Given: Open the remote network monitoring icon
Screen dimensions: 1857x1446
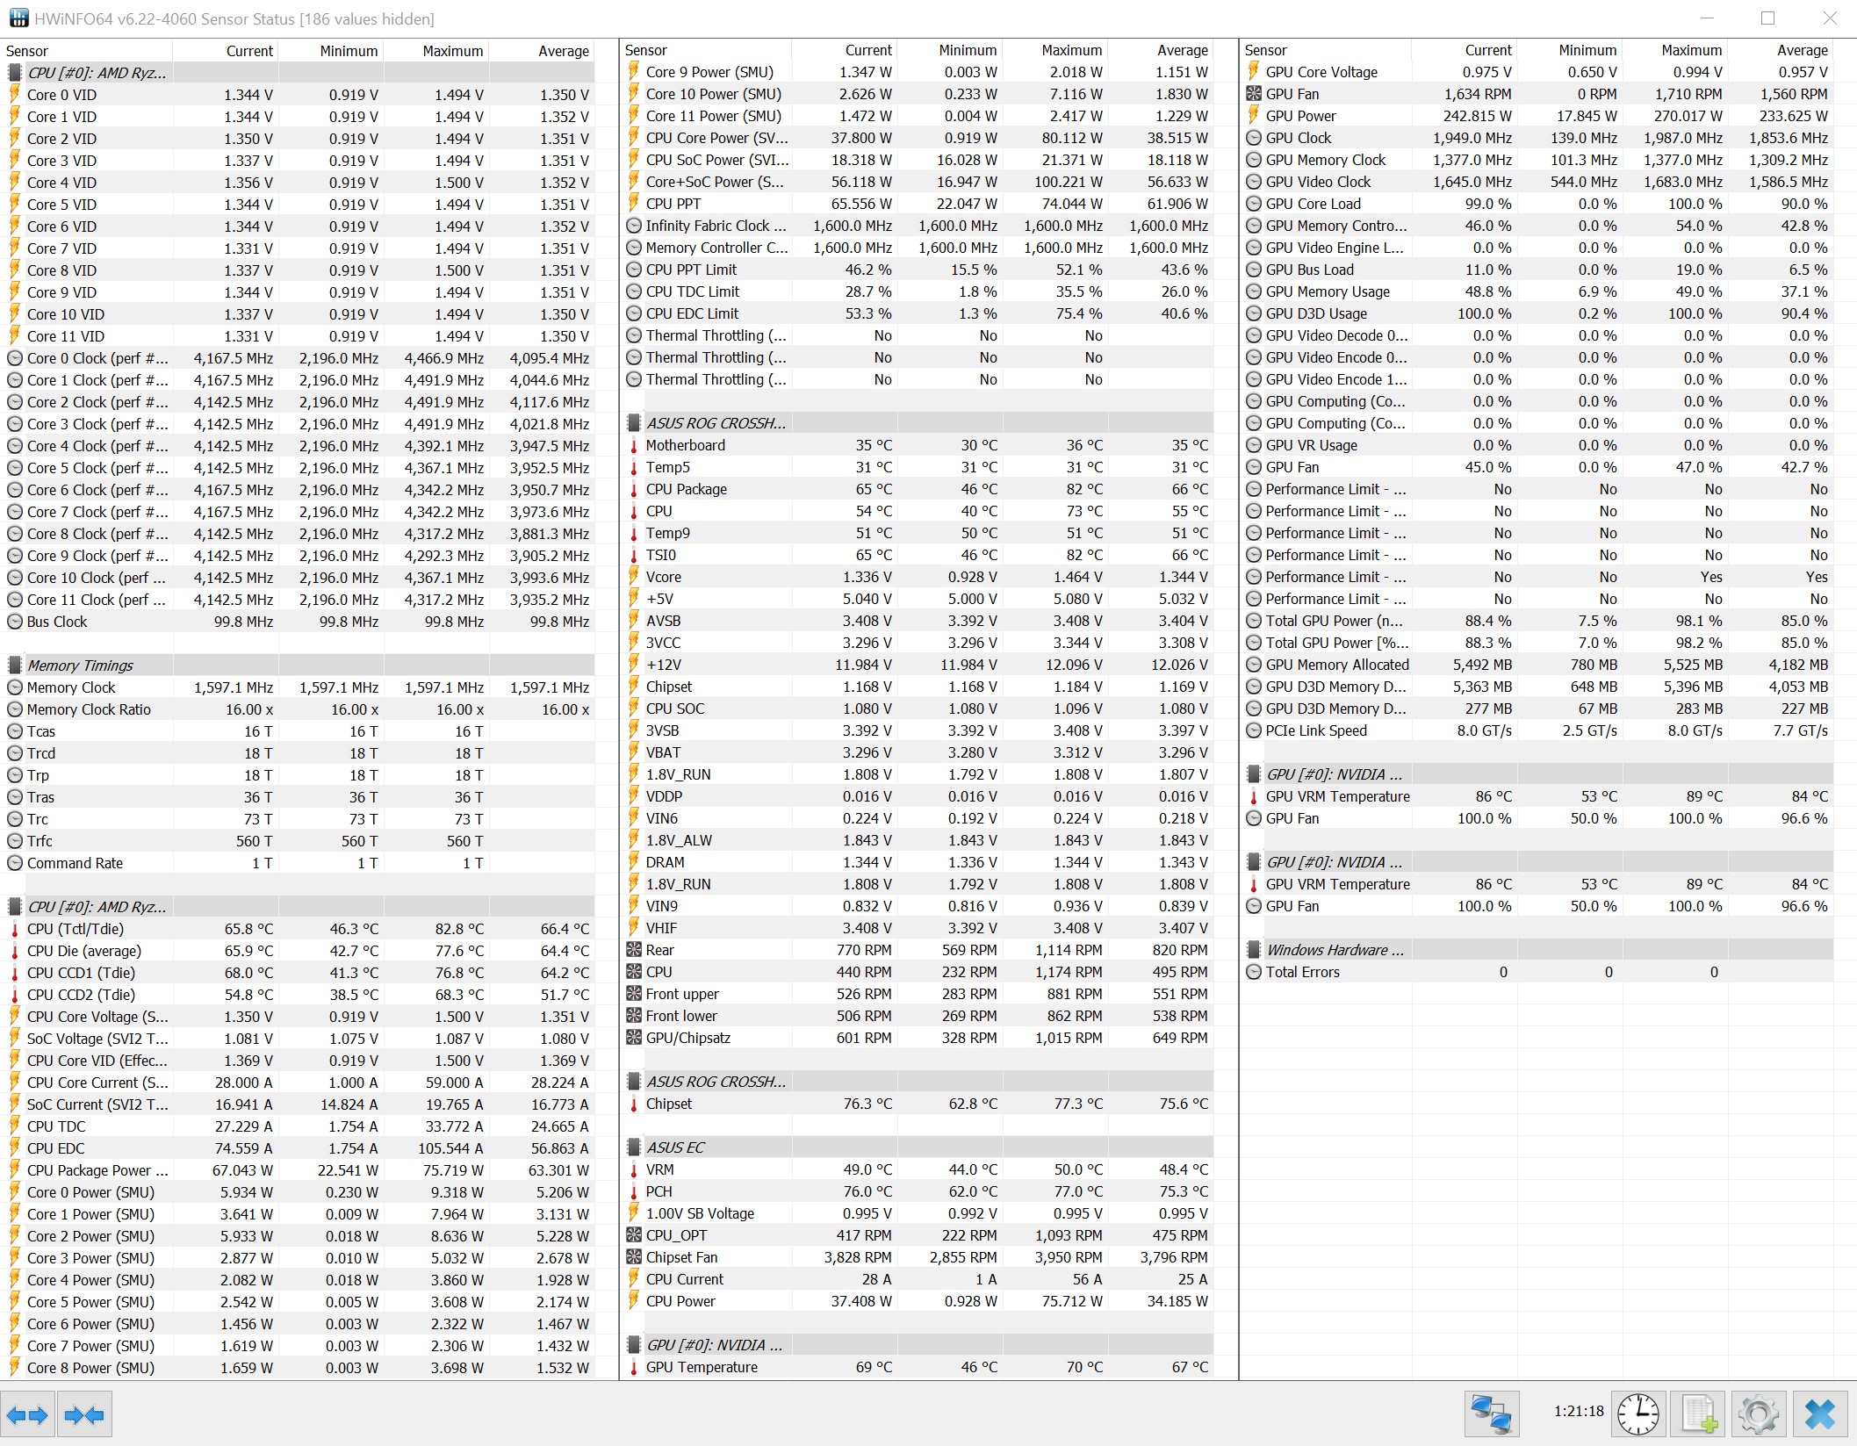Looking at the screenshot, I should click(1491, 1414).
